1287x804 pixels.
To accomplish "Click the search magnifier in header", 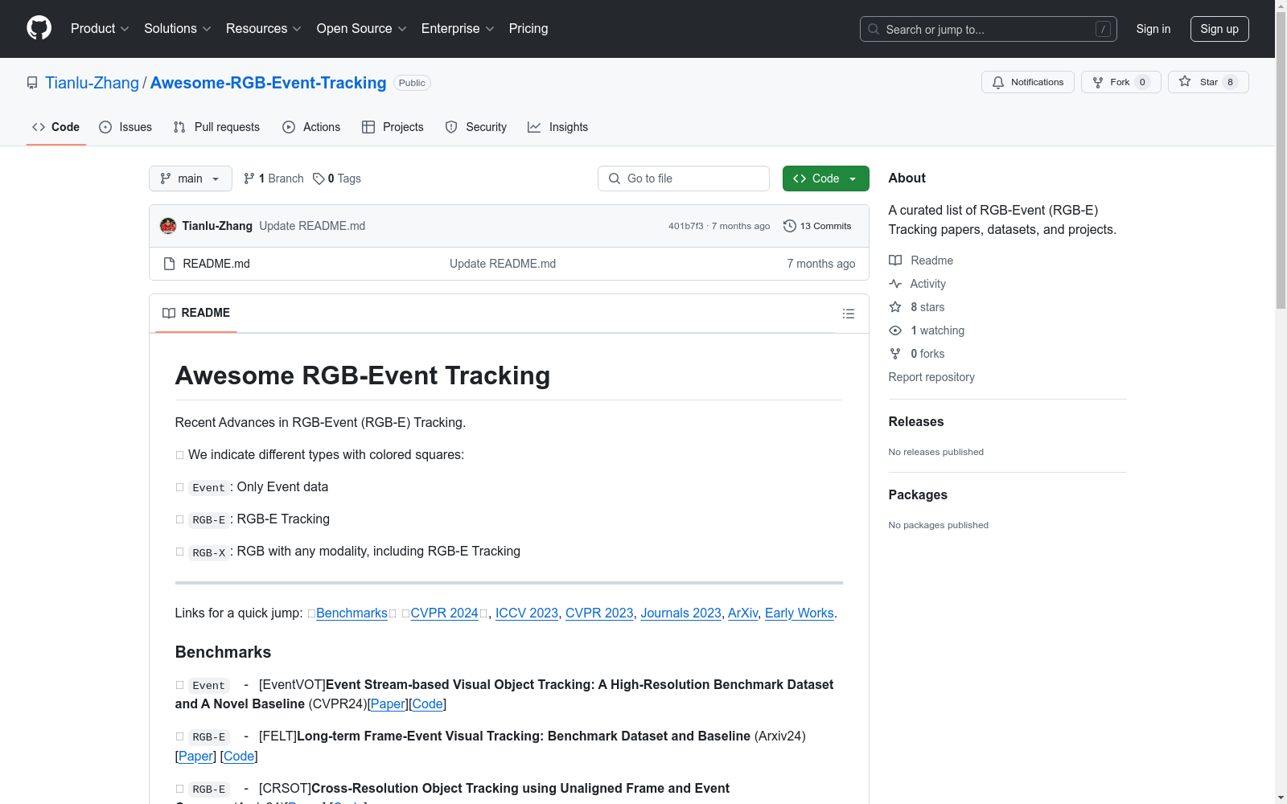I will coord(874,29).
